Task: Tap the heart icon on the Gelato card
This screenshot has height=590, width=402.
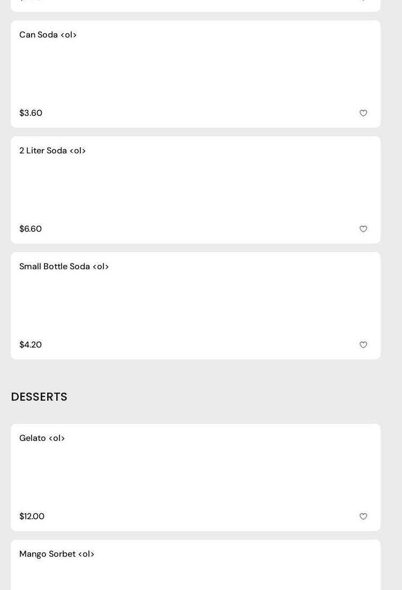Action: 363,517
